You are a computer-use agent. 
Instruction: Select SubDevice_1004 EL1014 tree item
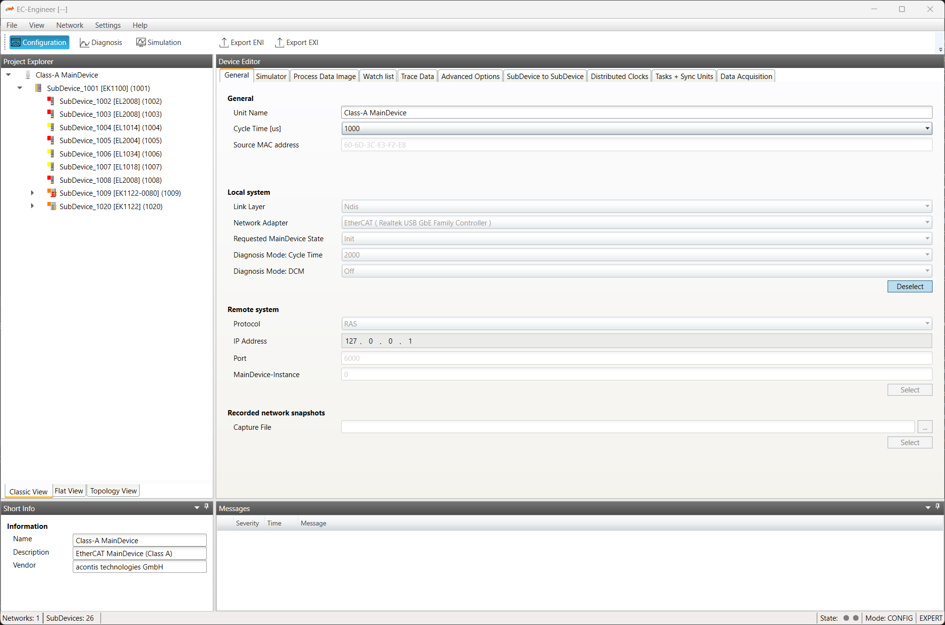tap(110, 127)
